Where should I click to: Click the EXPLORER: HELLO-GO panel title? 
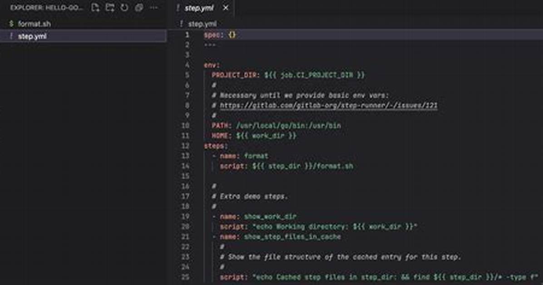46,8
